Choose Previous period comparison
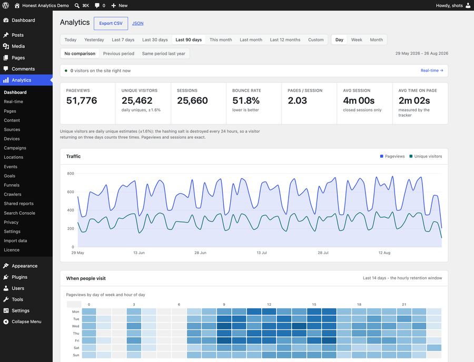The height and width of the screenshot is (362, 474). click(118, 54)
